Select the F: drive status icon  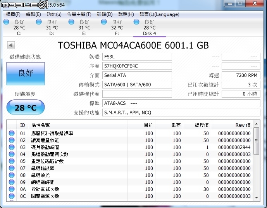pyautogui.click(x=104, y=22)
